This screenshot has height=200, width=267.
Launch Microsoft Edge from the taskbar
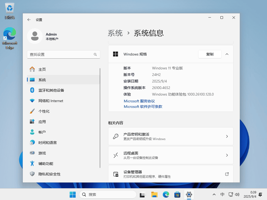click(166, 195)
